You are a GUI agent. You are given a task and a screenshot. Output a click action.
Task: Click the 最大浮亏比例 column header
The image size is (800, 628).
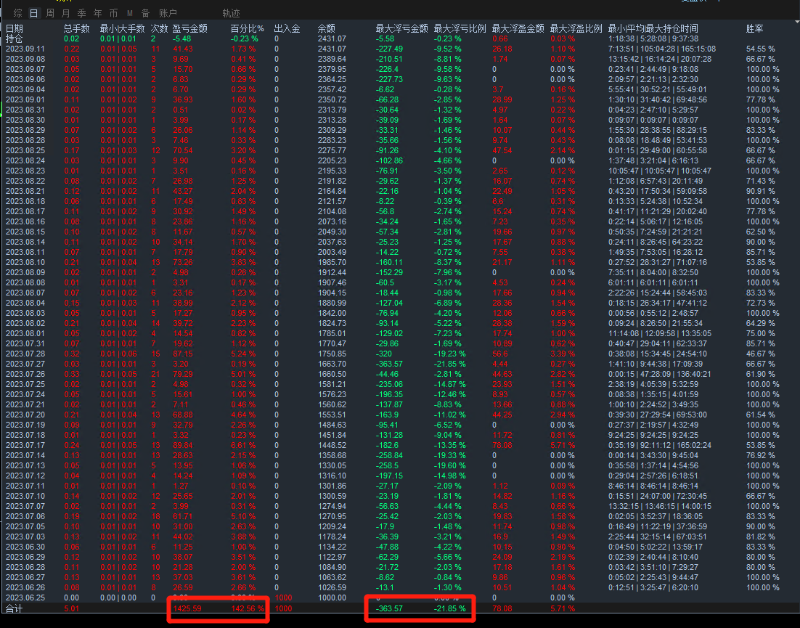click(460, 28)
